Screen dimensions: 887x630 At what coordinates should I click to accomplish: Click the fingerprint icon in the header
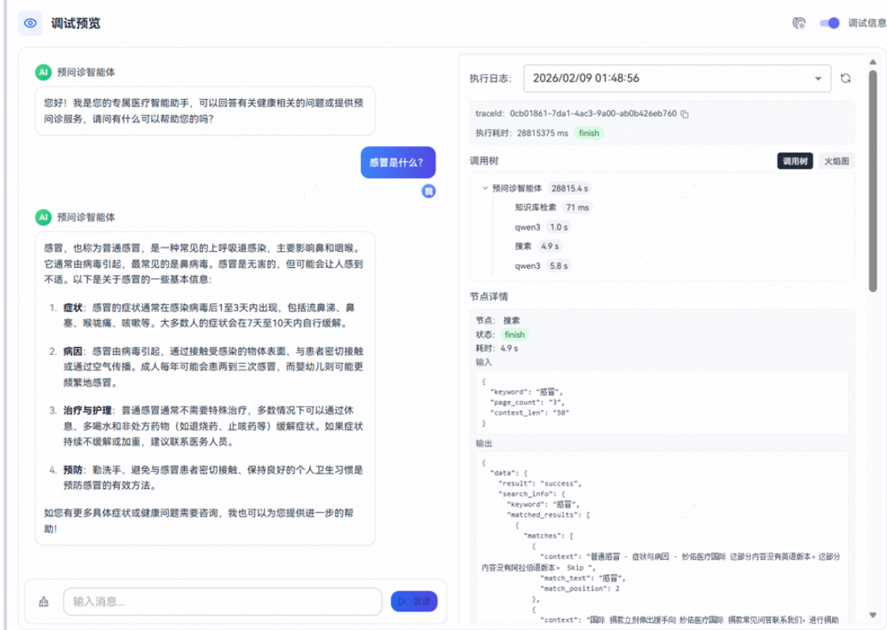799,23
